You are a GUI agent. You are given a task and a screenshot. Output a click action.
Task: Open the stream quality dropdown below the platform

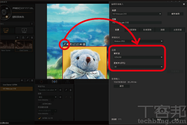[47, 97]
